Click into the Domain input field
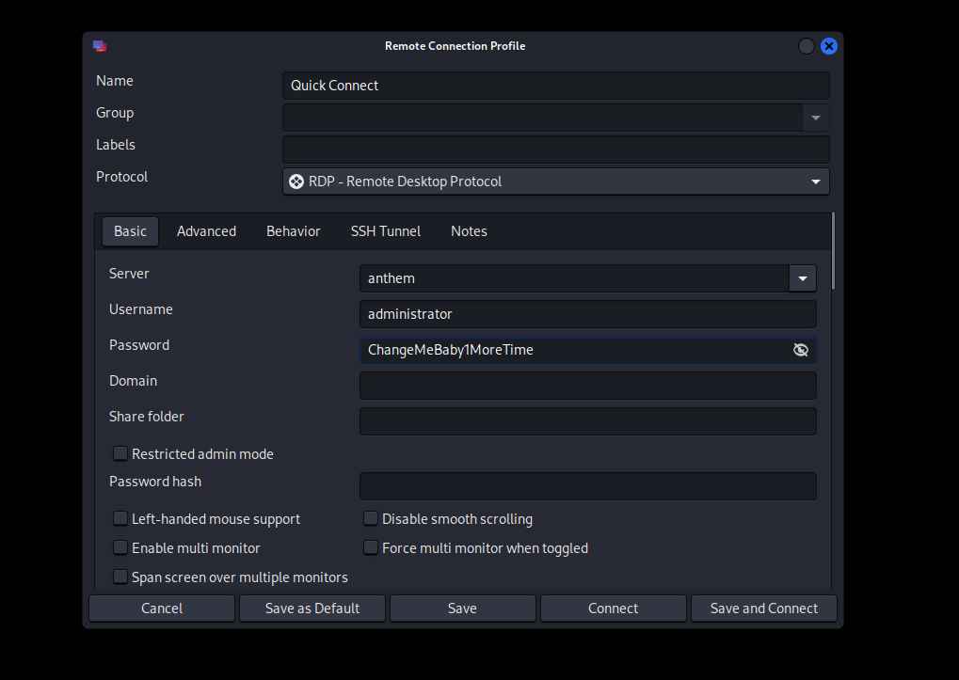 pos(587,386)
